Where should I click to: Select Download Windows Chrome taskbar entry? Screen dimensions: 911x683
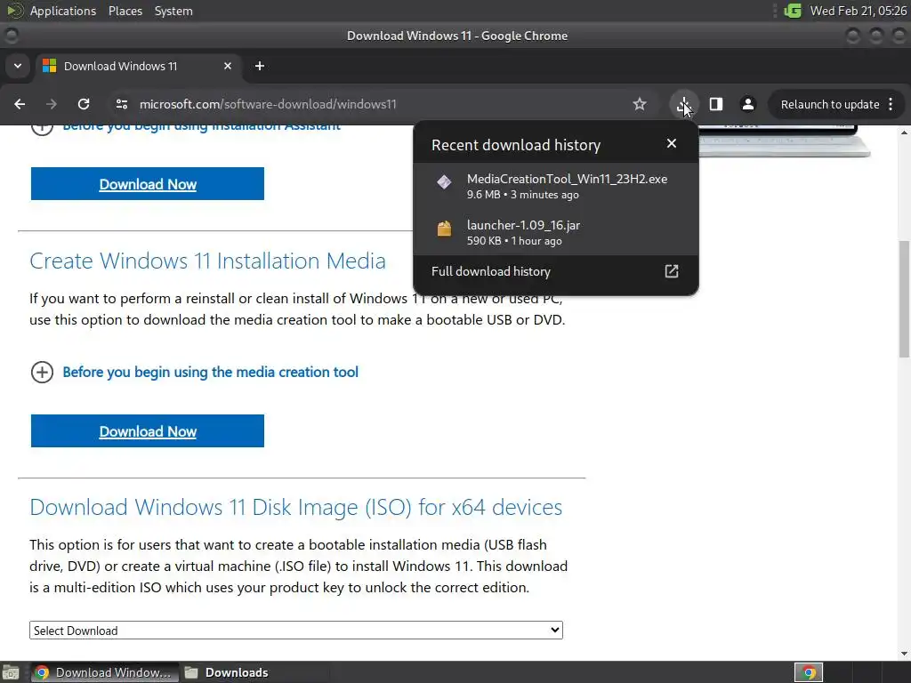coord(105,672)
